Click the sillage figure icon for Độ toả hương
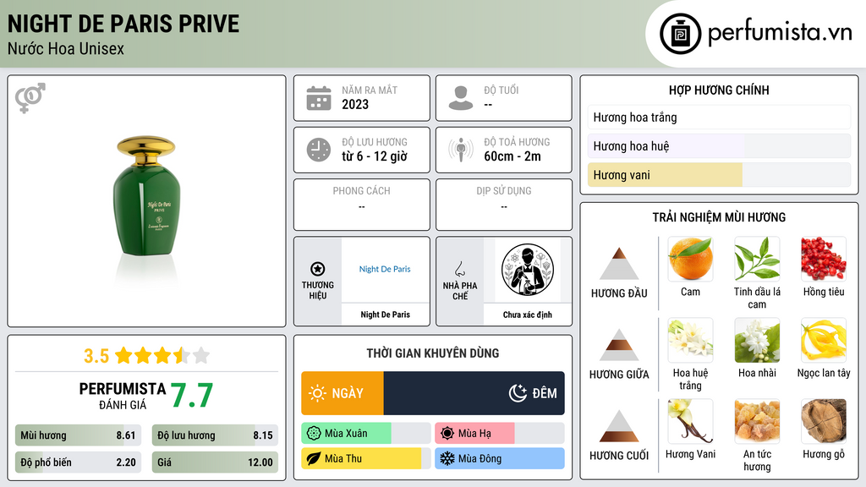 pos(461,150)
